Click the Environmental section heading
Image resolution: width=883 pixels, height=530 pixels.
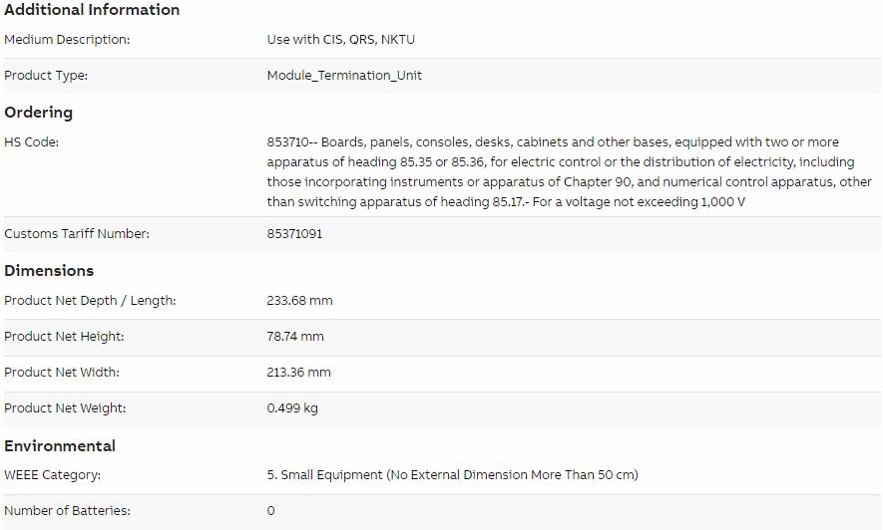coord(60,446)
